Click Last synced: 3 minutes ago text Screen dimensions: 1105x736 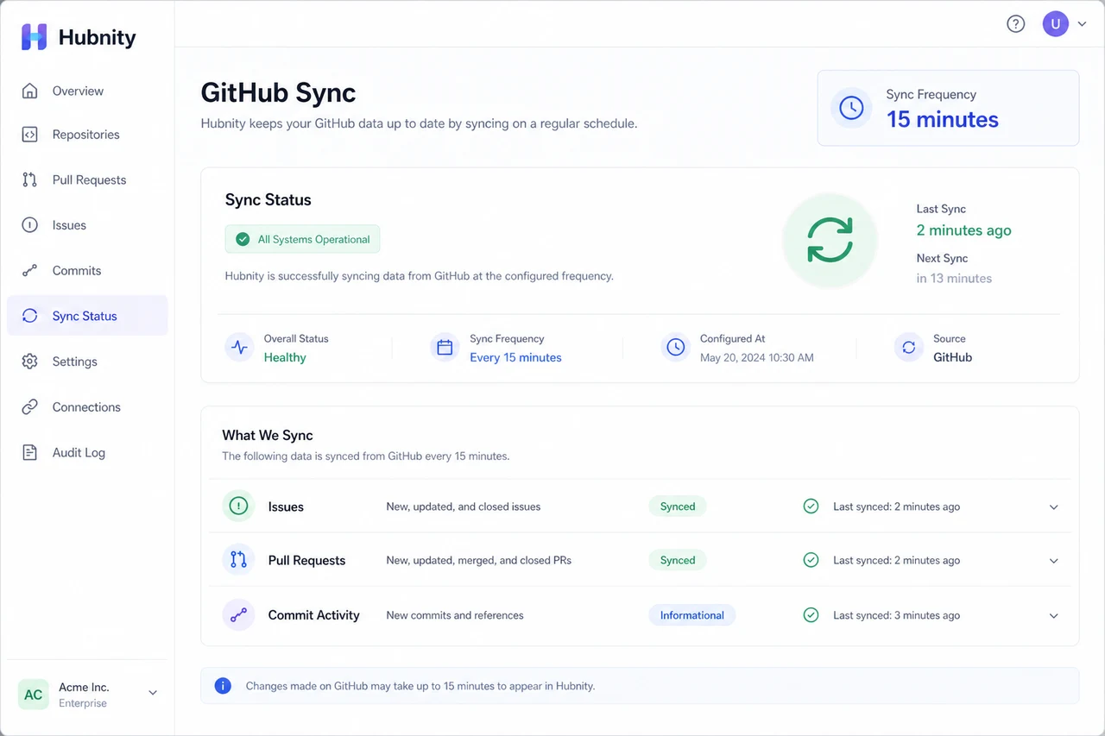pos(896,615)
